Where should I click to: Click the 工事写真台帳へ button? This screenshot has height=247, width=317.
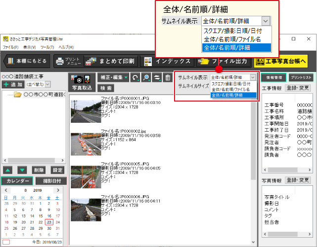pos(280,61)
